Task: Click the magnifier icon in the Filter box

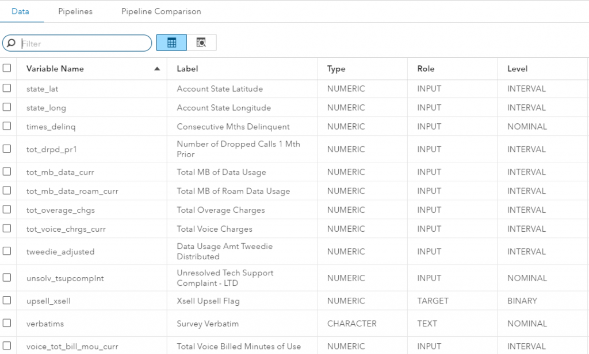Action: pos(12,42)
